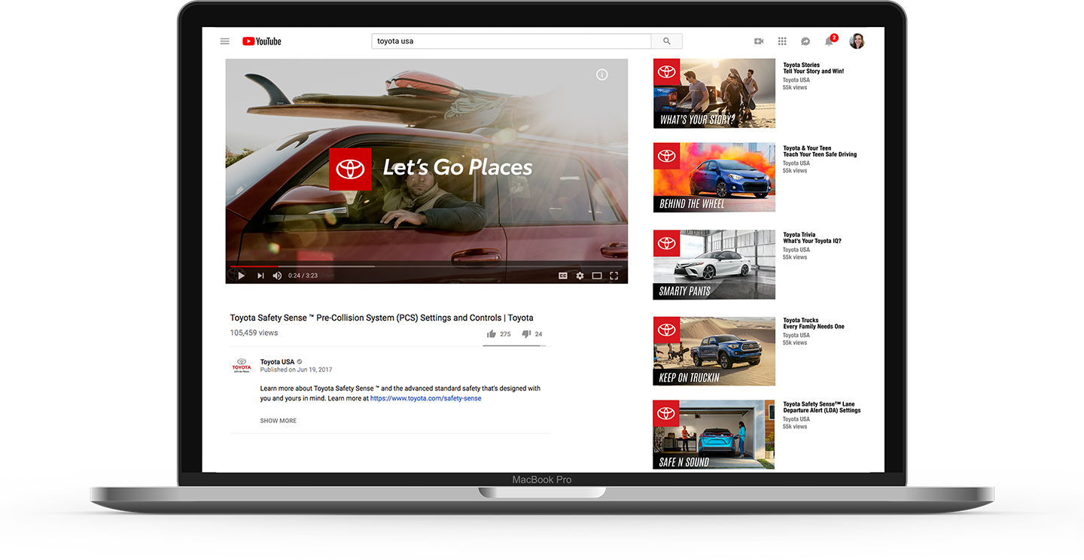Click the video title text

click(382, 318)
